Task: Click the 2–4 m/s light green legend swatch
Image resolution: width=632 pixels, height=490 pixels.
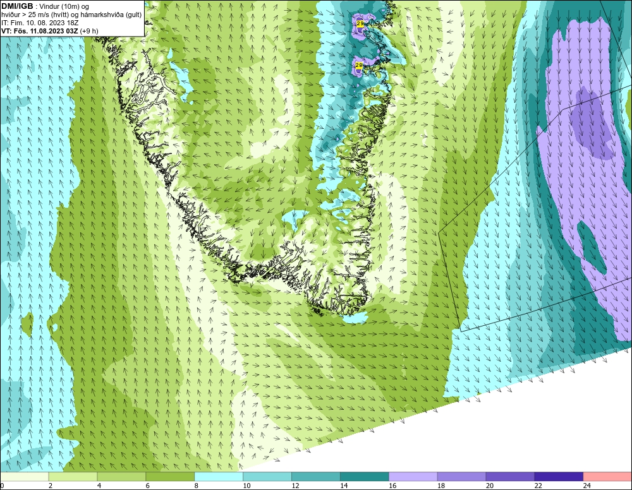Action: (x=73, y=477)
